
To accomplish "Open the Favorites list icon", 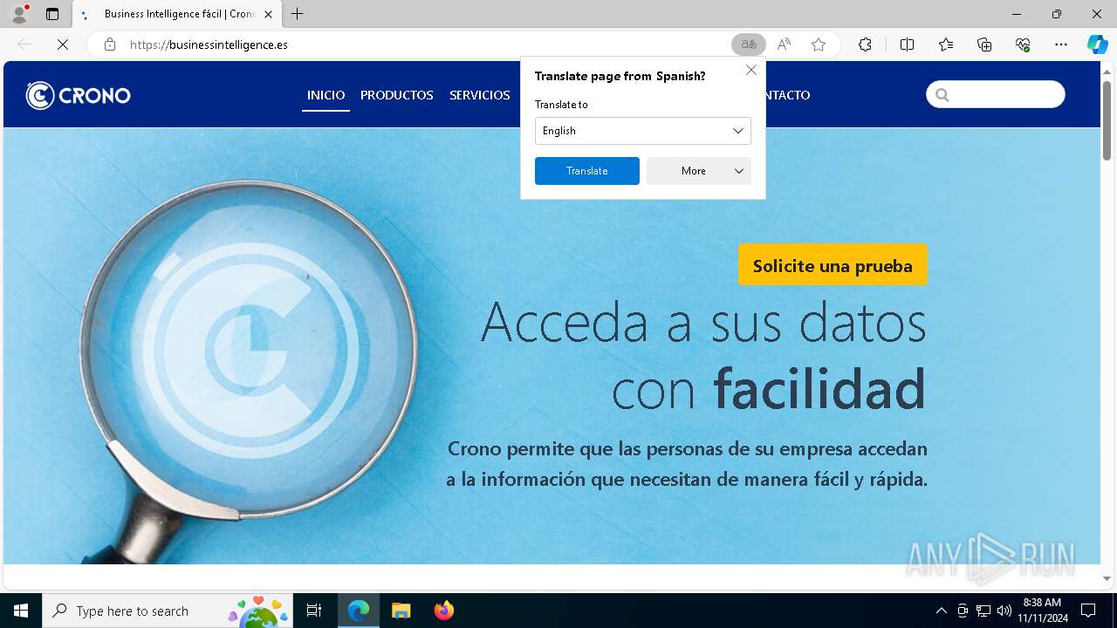I will (x=946, y=44).
